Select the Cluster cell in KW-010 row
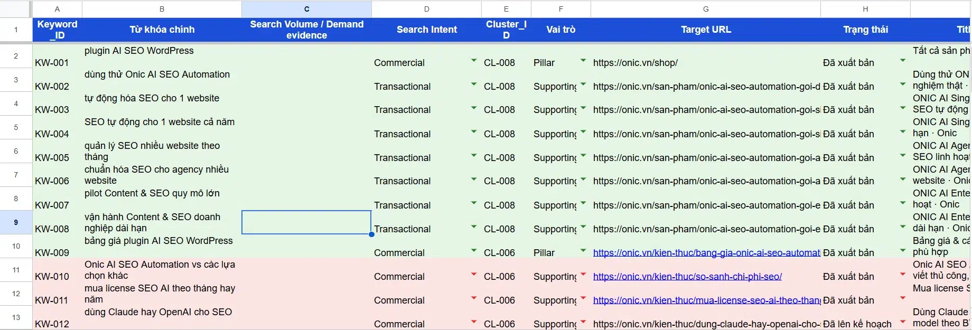Image resolution: width=972 pixels, height=330 pixels. click(x=506, y=270)
